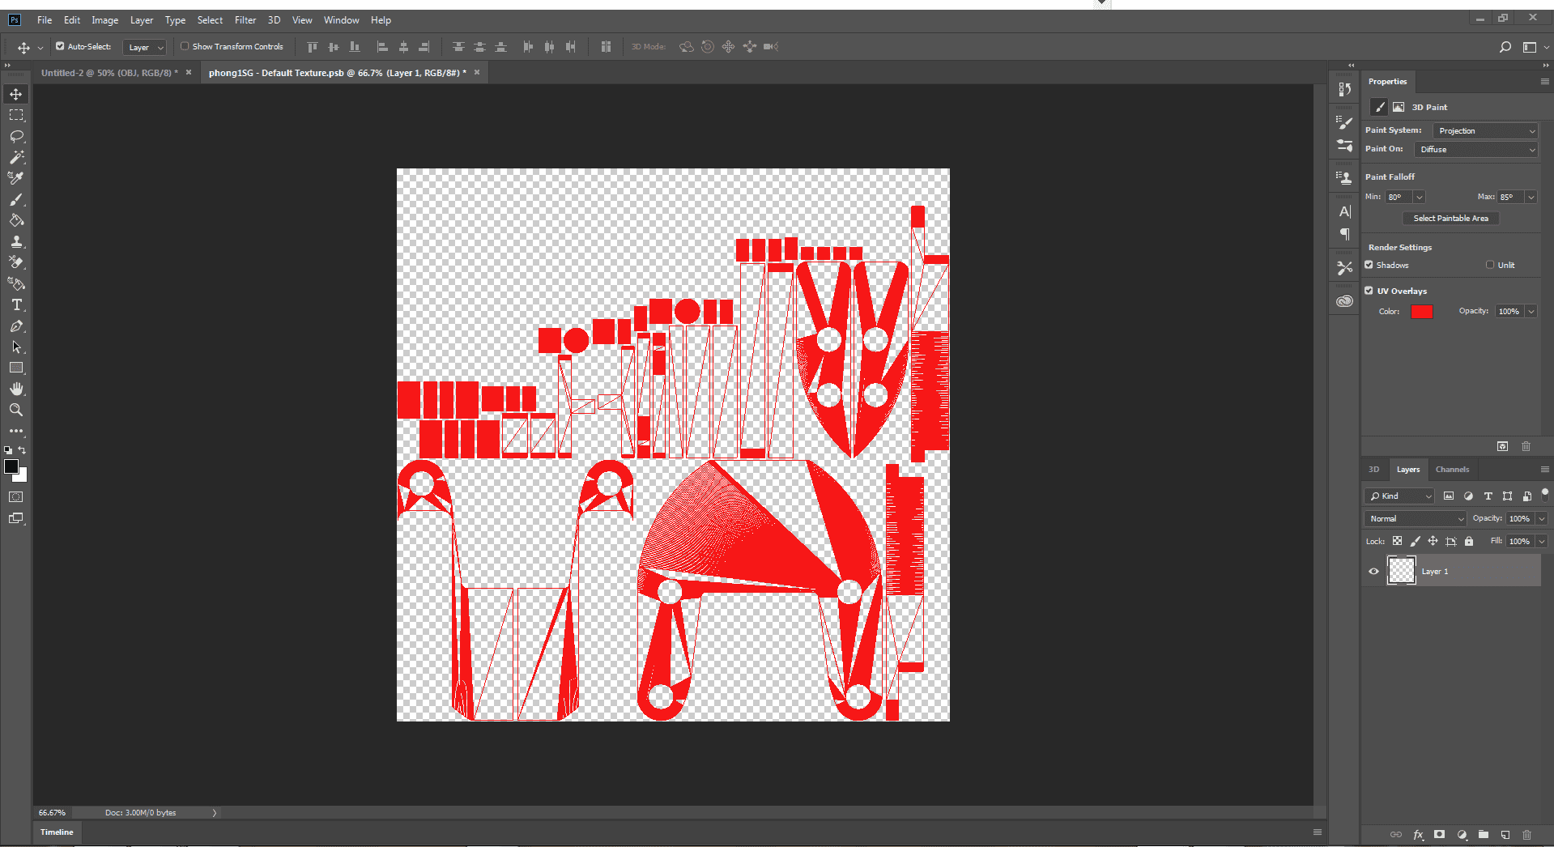This screenshot has height=847, width=1554.
Task: Expand the Paint Falloff Min dropdown
Action: (x=1419, y=197)
